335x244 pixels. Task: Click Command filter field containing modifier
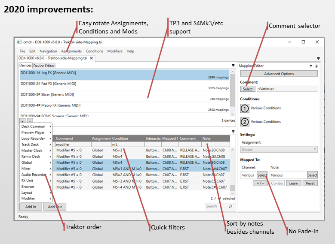tap(73, 144)
